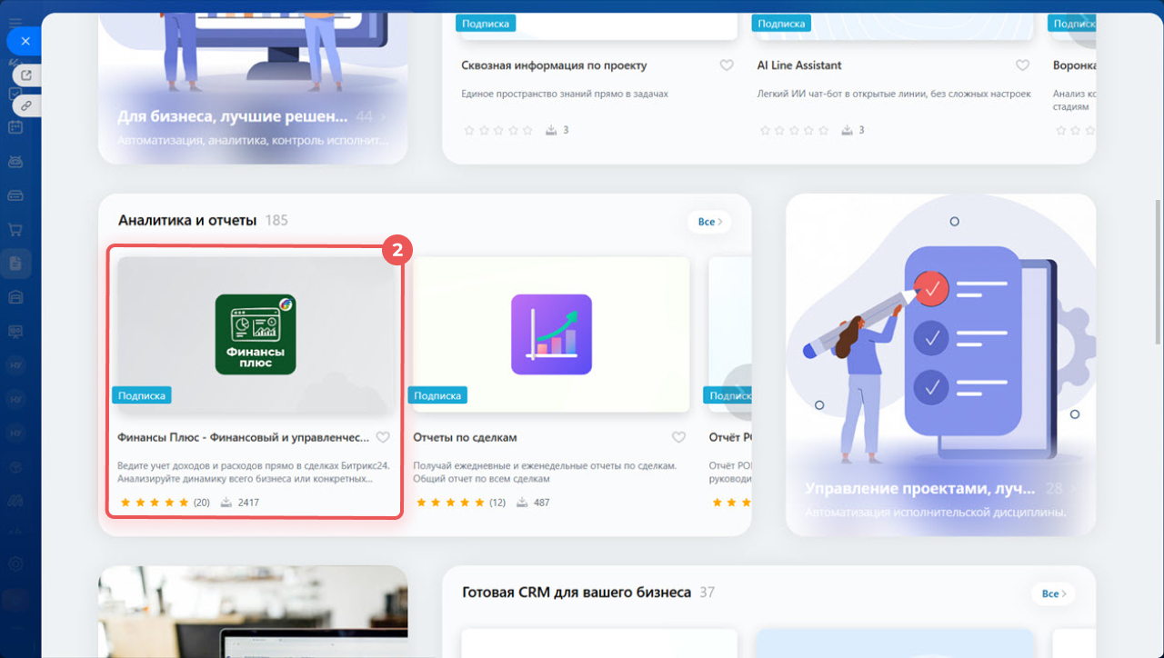
Task: Open the Финансы Плюс preview thumbnail
Action: coord(256,334)
